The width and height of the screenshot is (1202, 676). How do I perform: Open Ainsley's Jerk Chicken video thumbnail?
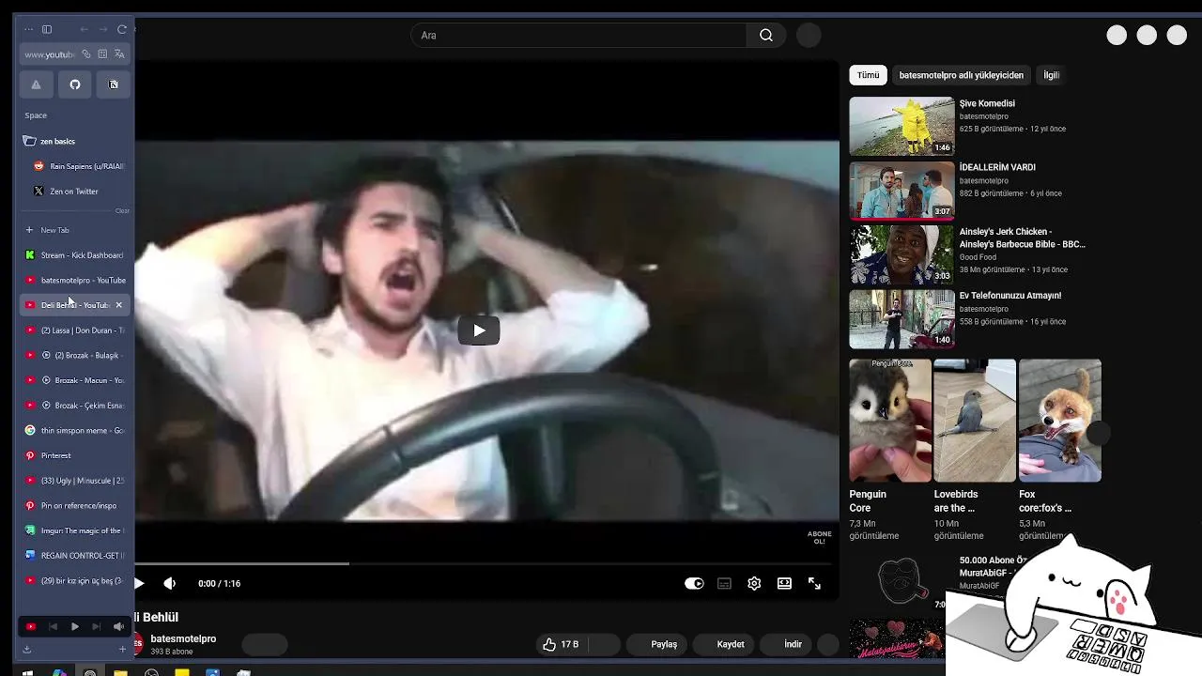901,254
